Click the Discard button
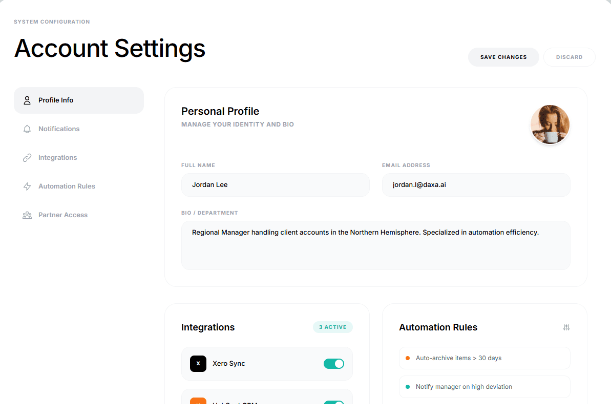 [x=569, y=57]
